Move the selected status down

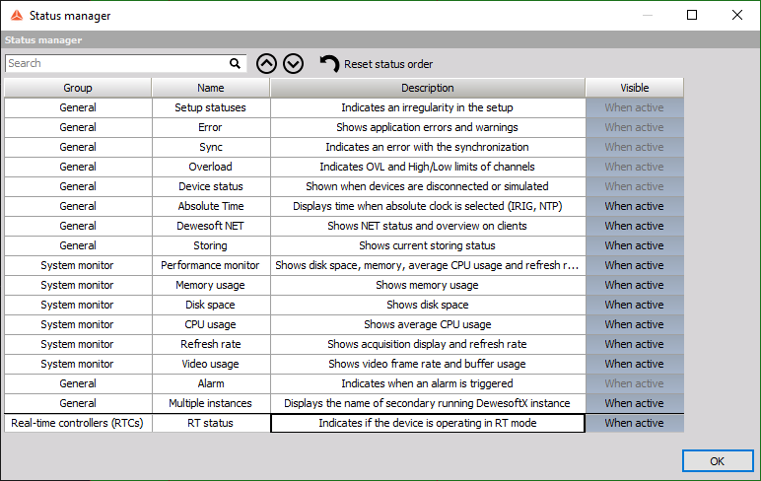[293, 64]
